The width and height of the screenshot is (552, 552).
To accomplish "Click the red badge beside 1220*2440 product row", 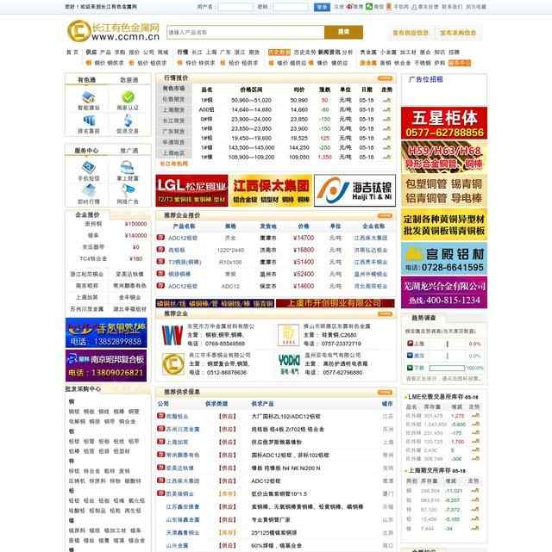I will tap(160, 250).
